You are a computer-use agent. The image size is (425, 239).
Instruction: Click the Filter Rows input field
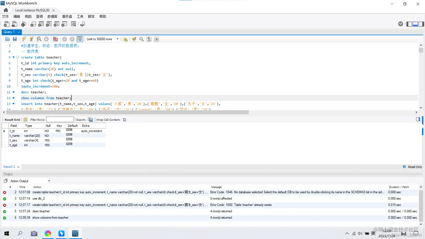point(60,120)
